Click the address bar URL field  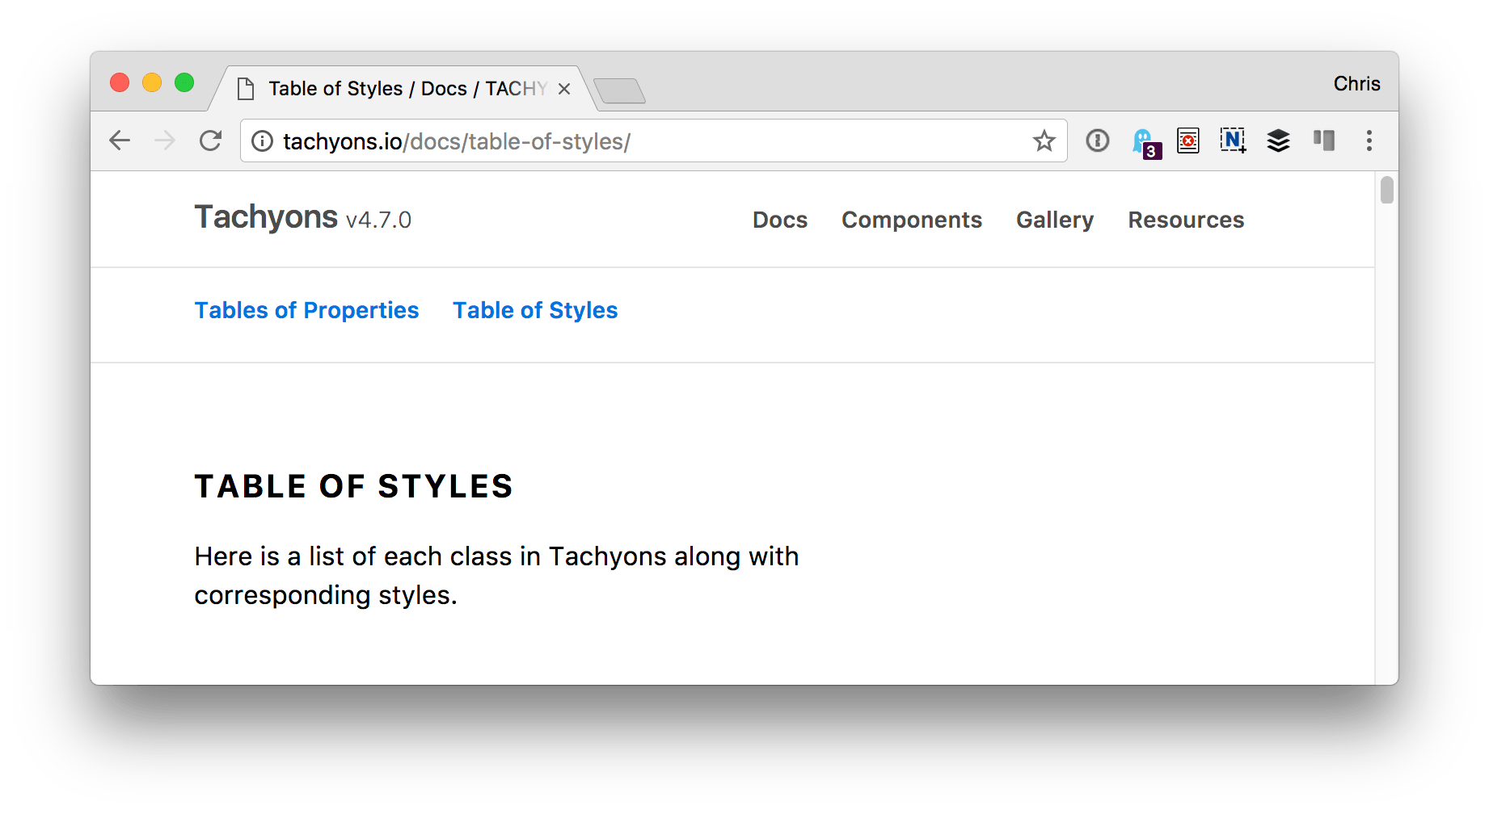pos(655,141)
